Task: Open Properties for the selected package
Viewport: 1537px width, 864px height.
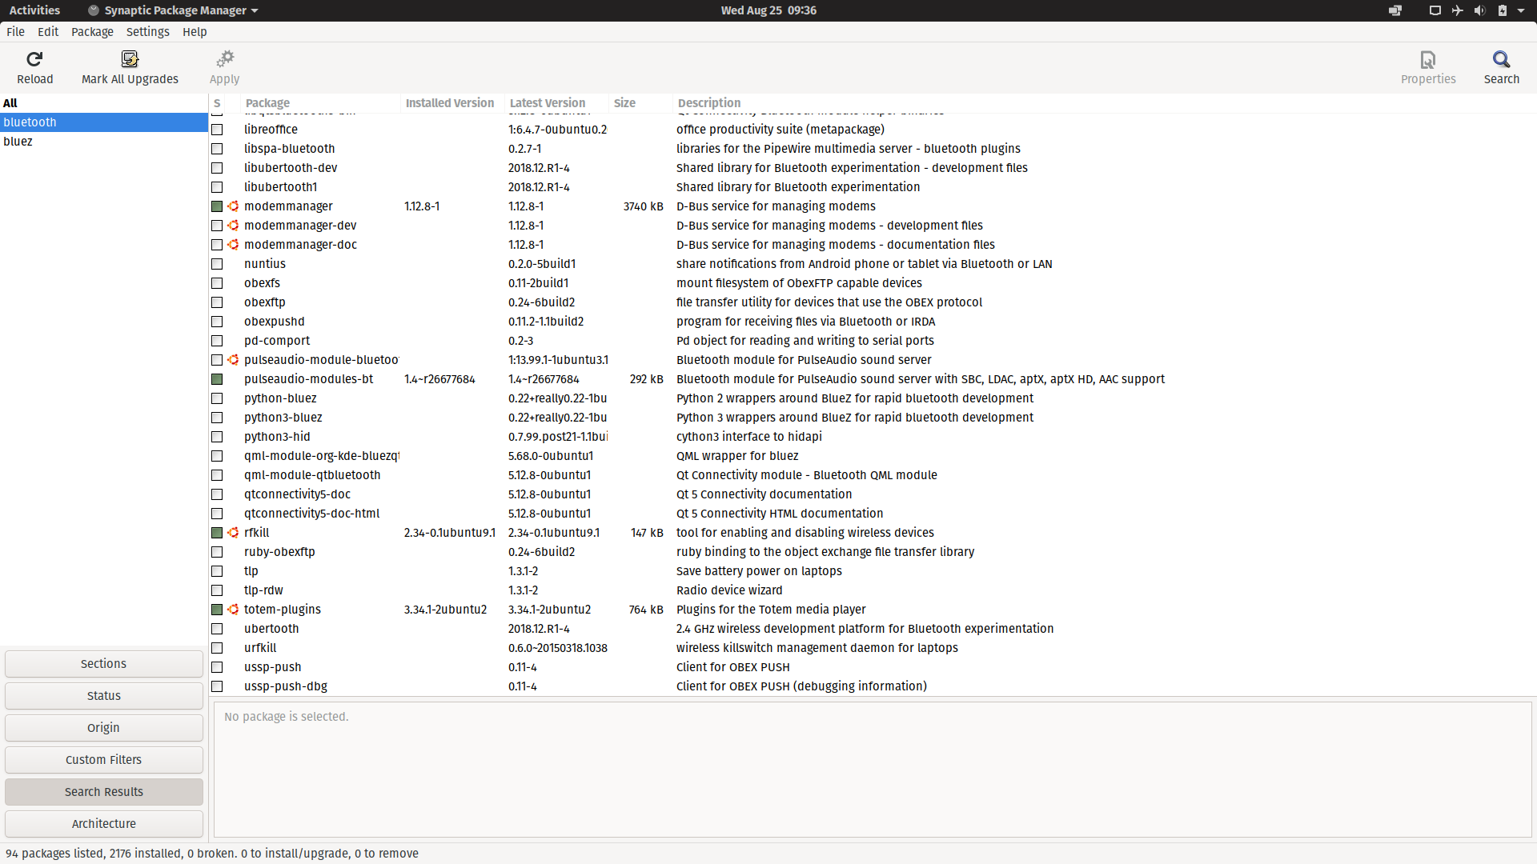Action: click(1428, 67)
